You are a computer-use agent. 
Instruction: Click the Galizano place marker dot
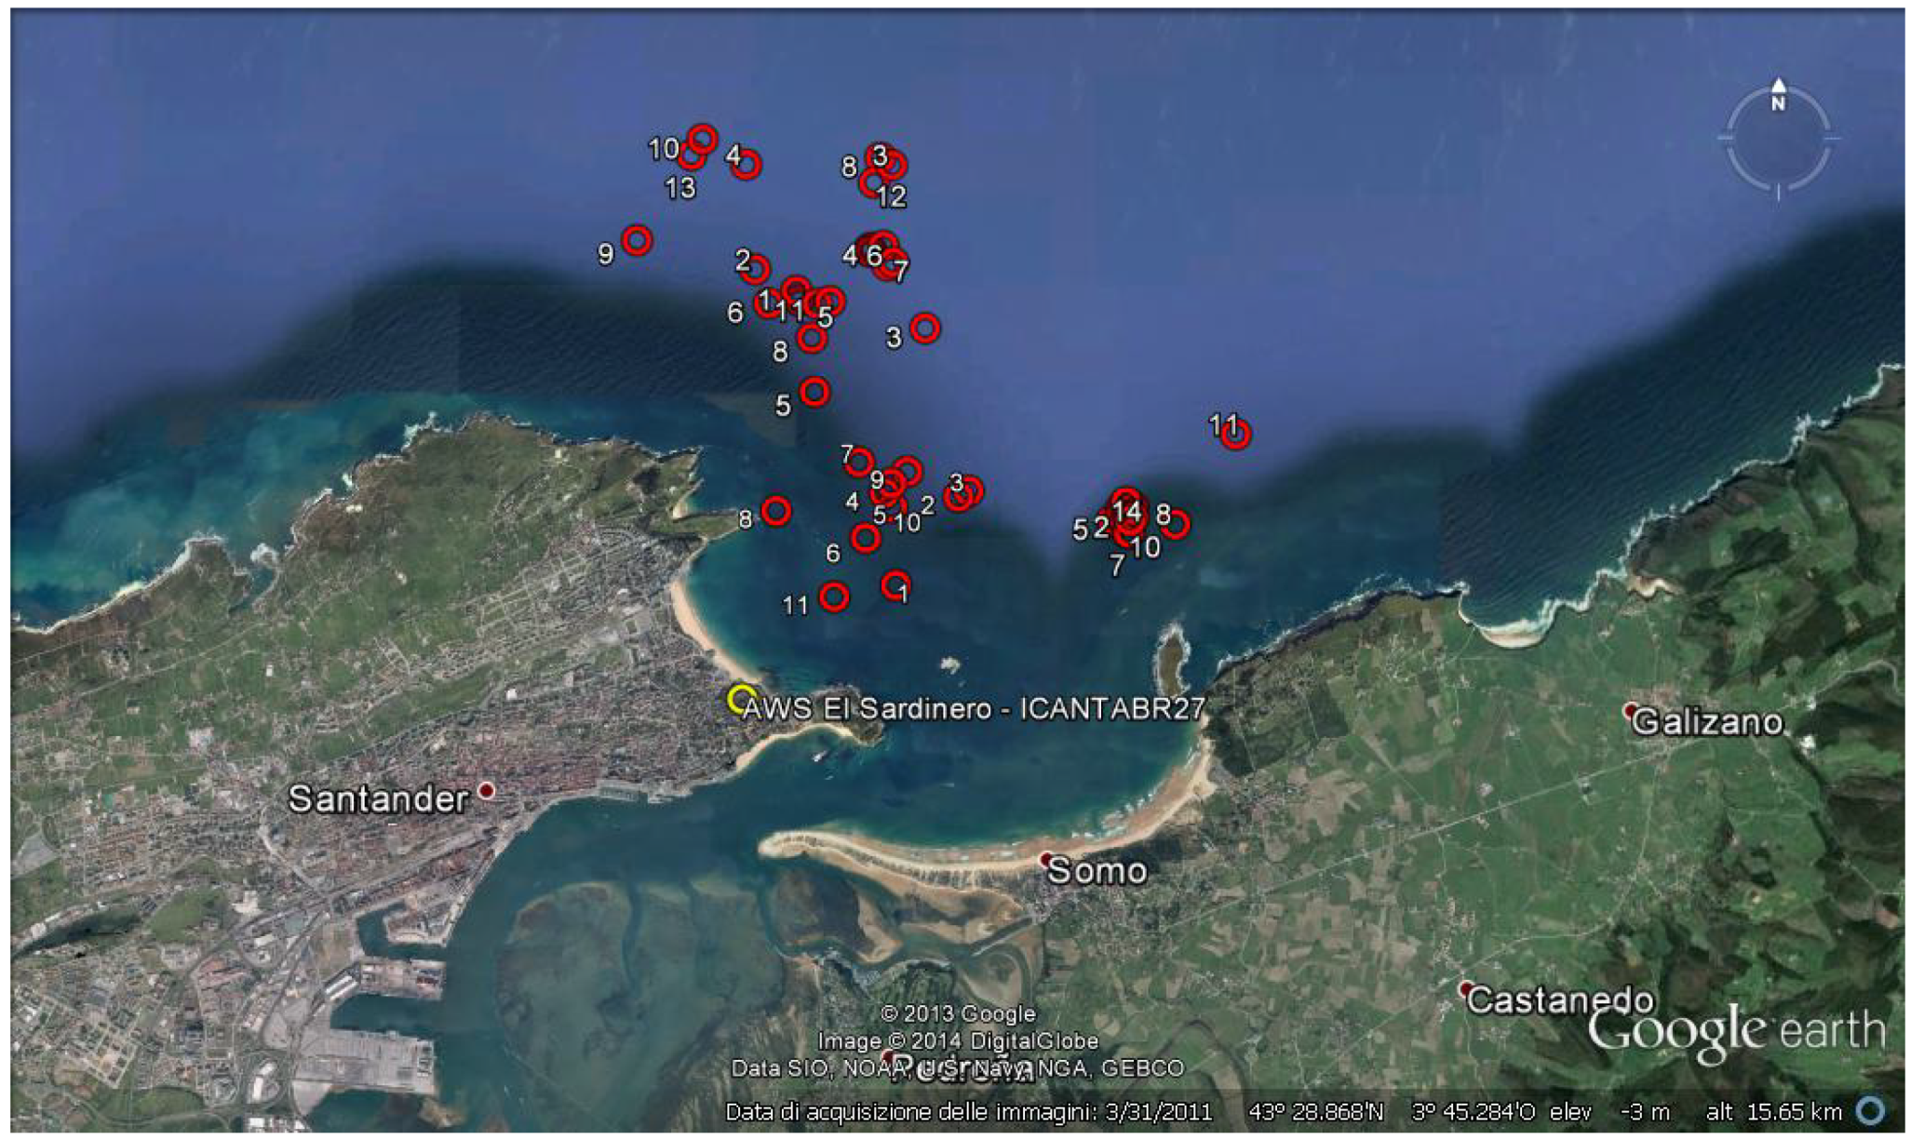click(x=1630, y=711)
